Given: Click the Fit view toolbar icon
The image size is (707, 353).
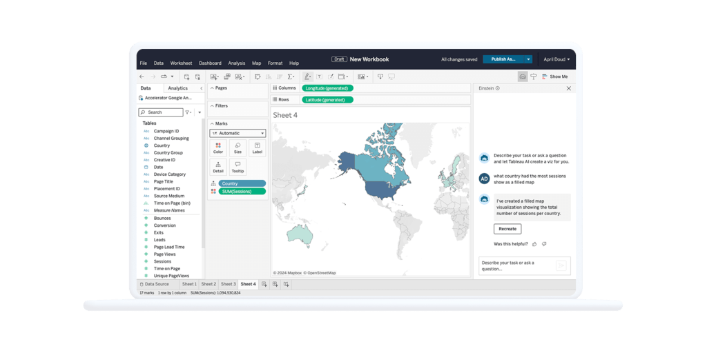Looking at the screenshot, I should point(342,77).
